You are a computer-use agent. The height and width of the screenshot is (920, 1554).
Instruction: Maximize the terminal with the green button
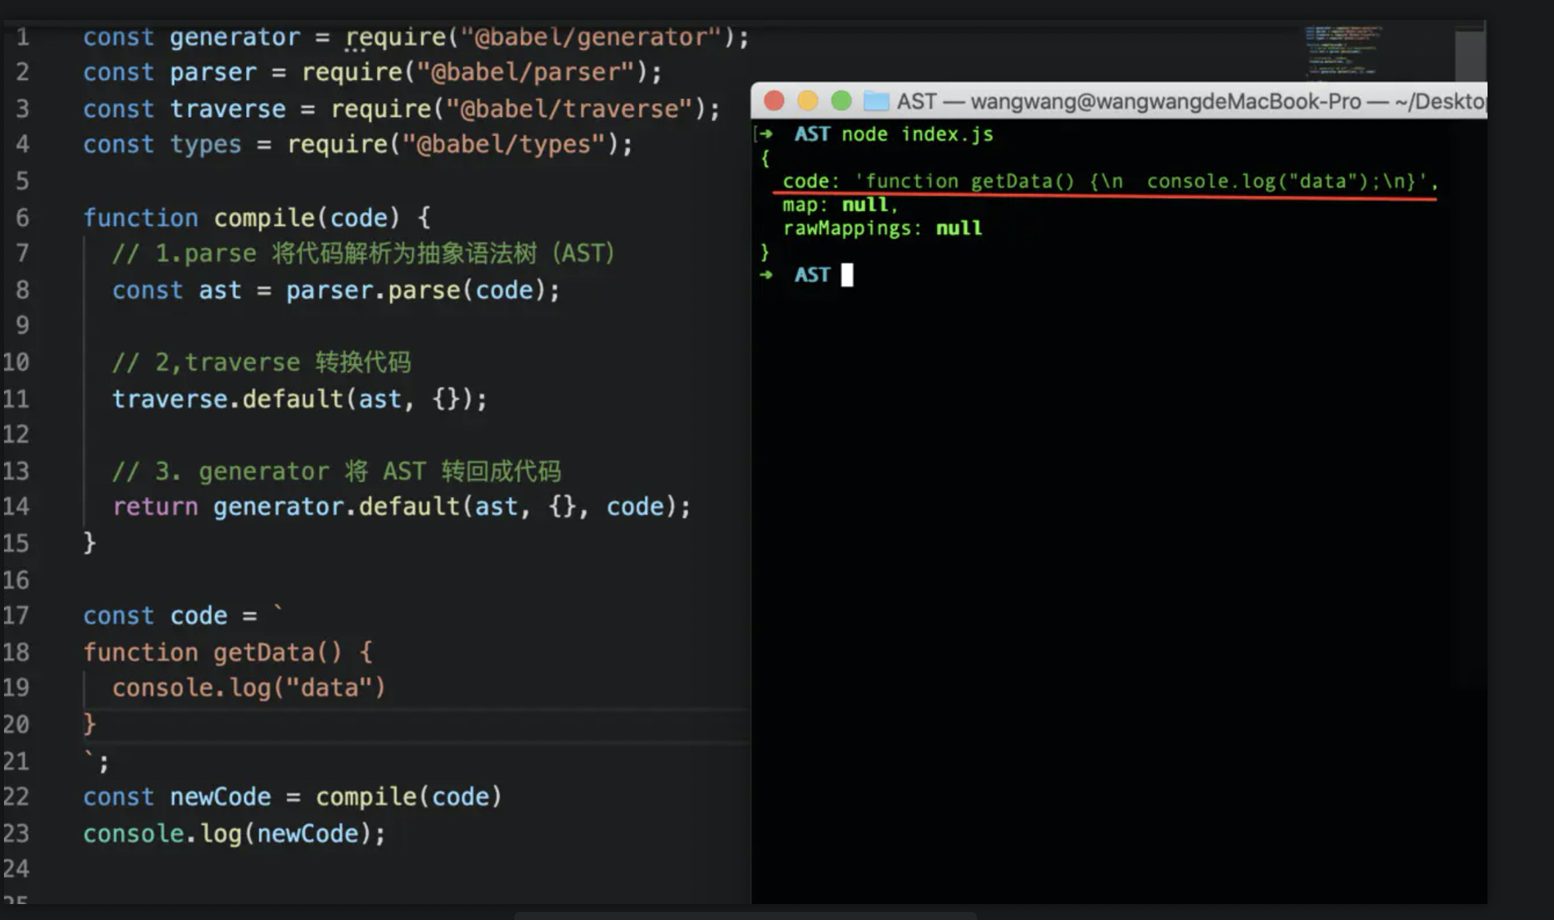(841, 101)
